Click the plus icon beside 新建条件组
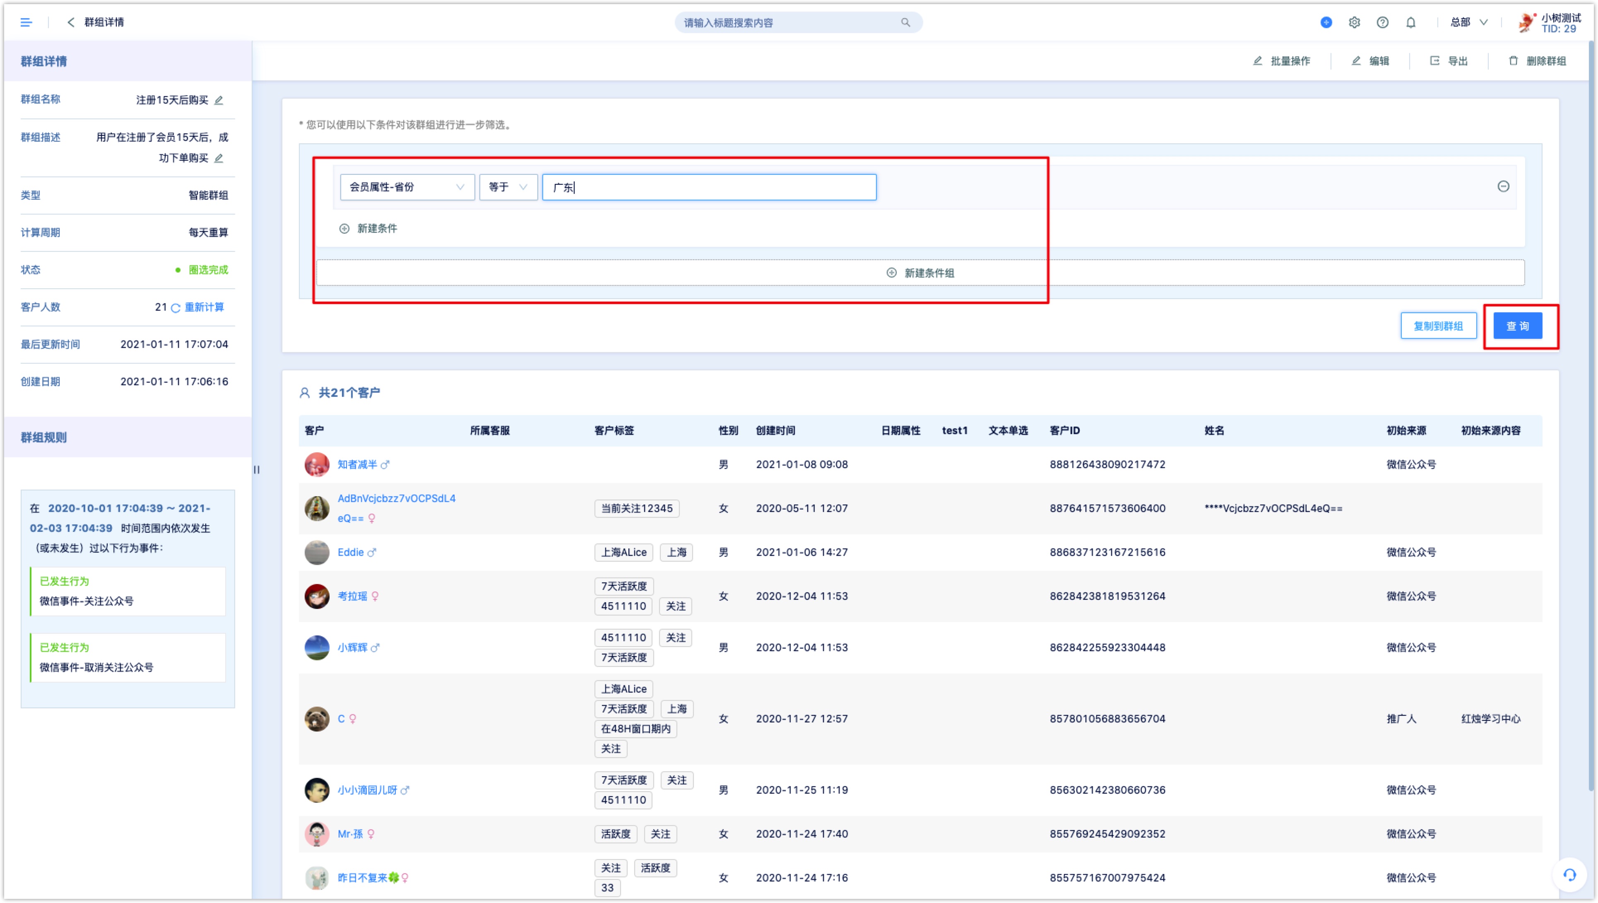This screenshot has height=903, width=1598. pos(891,273)
